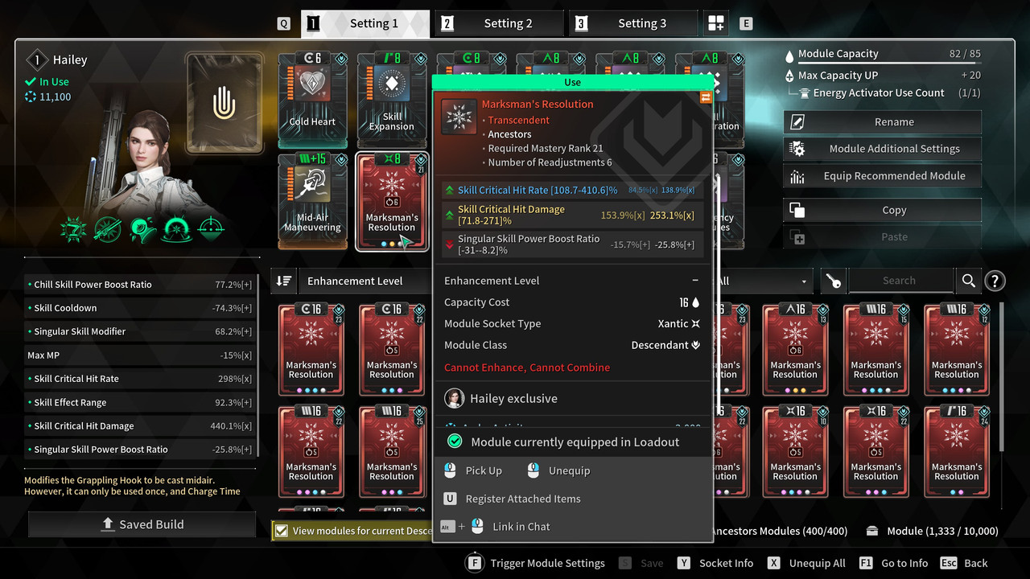
Task: Expand the All filter dropdown arrow
Action: pyautogui.click(x=803, y=281)
